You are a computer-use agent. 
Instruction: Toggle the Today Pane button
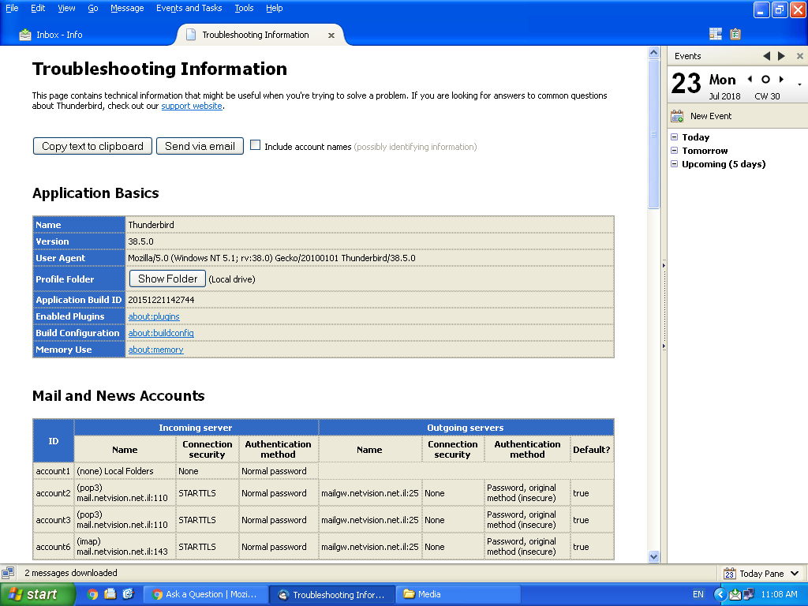click(761, 574)
